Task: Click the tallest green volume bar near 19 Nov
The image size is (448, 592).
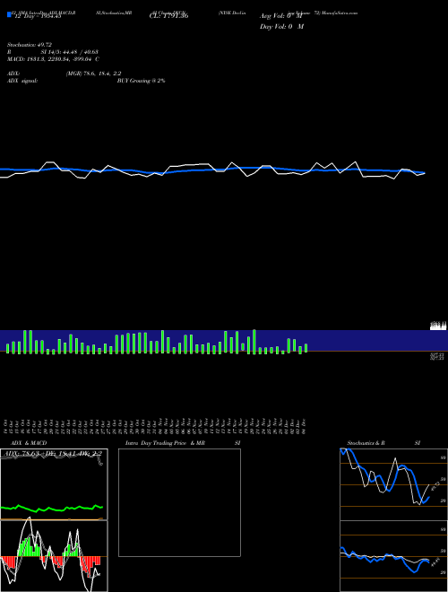Action: (254, 342)
